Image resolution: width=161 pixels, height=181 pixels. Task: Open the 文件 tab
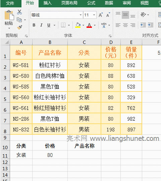(10, 3)
